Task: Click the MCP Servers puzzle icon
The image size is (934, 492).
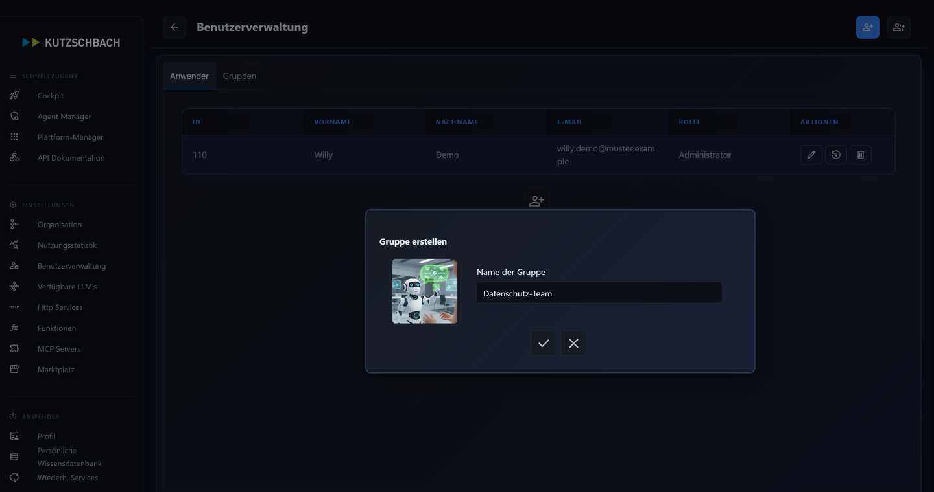Action: pos(14,349)
